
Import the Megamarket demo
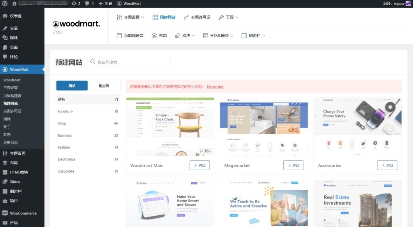[x=293, y=165]
